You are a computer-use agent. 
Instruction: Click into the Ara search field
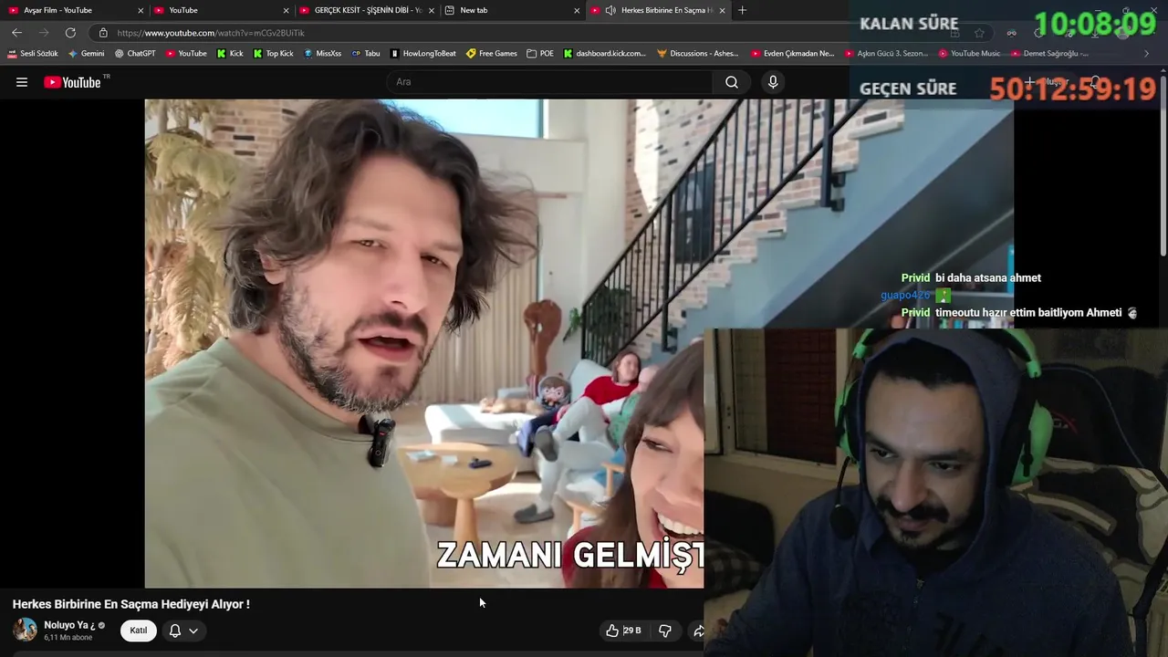click(551, 82)
